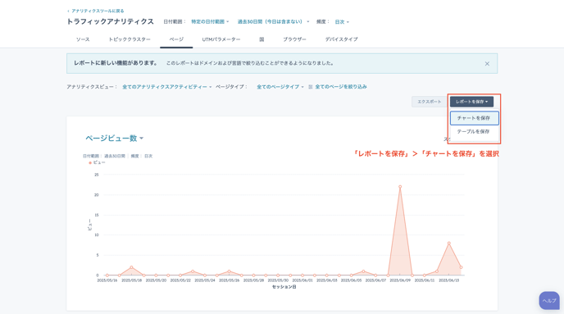The image size is (564, 314).
Task: Select the ページ tab
Action: (176, 39)
